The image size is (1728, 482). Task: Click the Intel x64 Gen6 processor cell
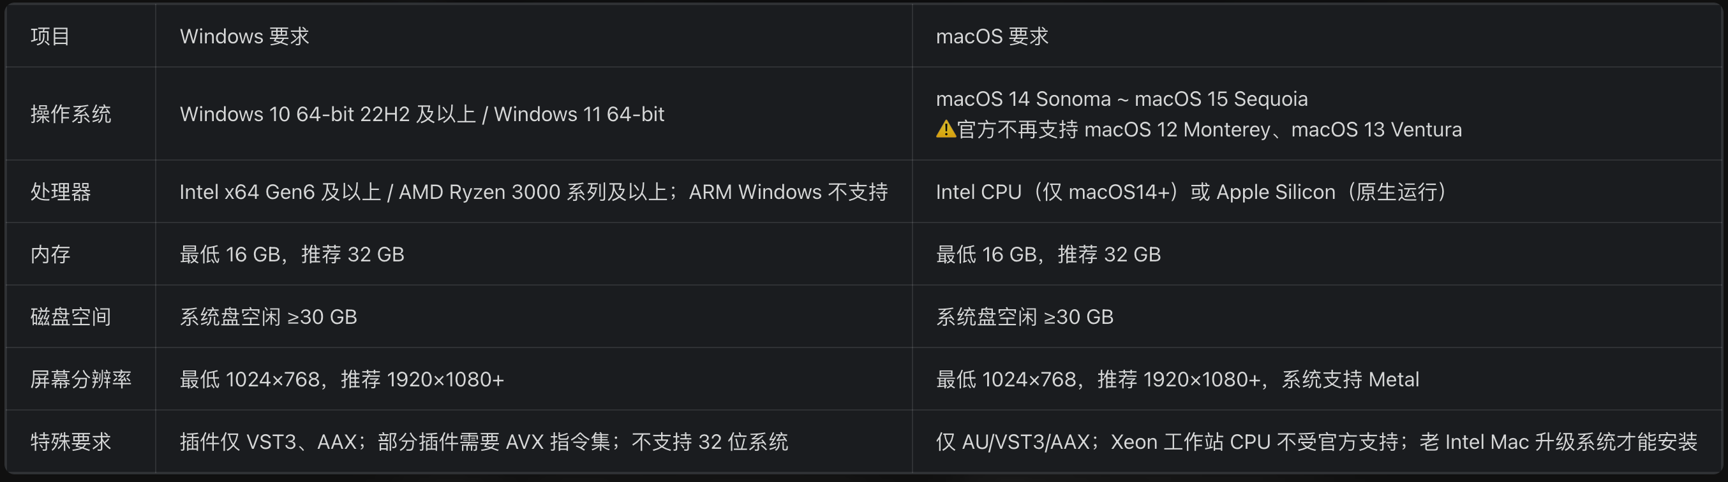click(533, 192)
